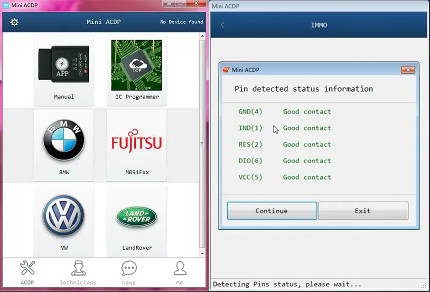Click the 'Detecting Pins status' status bar message

tap(287, 284)
